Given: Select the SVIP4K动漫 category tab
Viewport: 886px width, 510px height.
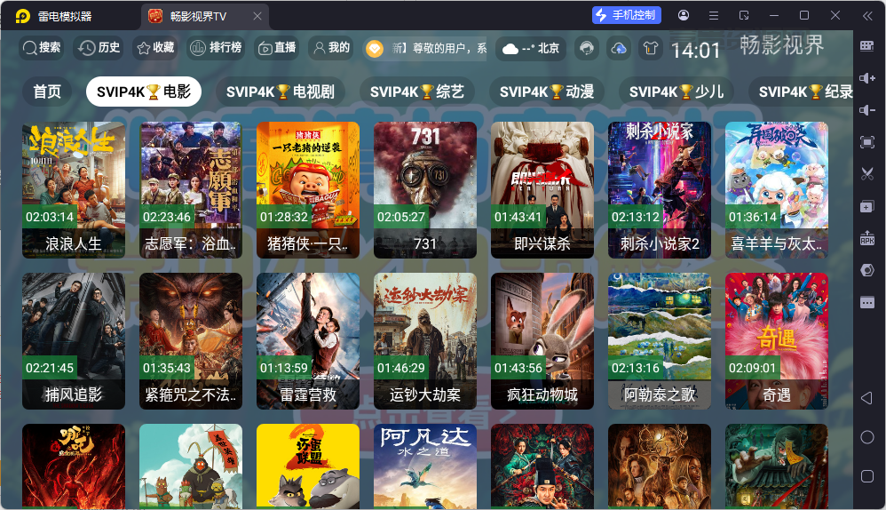Looking at the screenshot, I should 547,92.
